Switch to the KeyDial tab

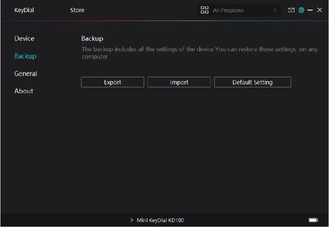pos(24,10)
